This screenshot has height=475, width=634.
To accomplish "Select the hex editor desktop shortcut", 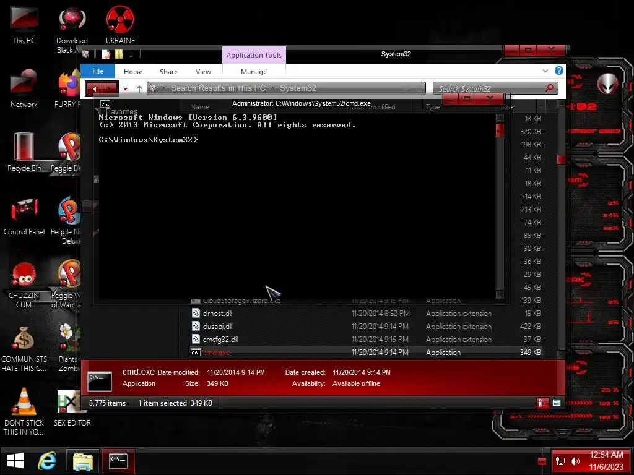I will click(x=72, y=408).
